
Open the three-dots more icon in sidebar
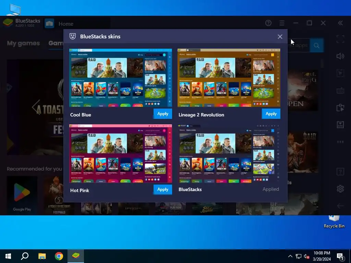pyautogui.click(x=340, y=142)
